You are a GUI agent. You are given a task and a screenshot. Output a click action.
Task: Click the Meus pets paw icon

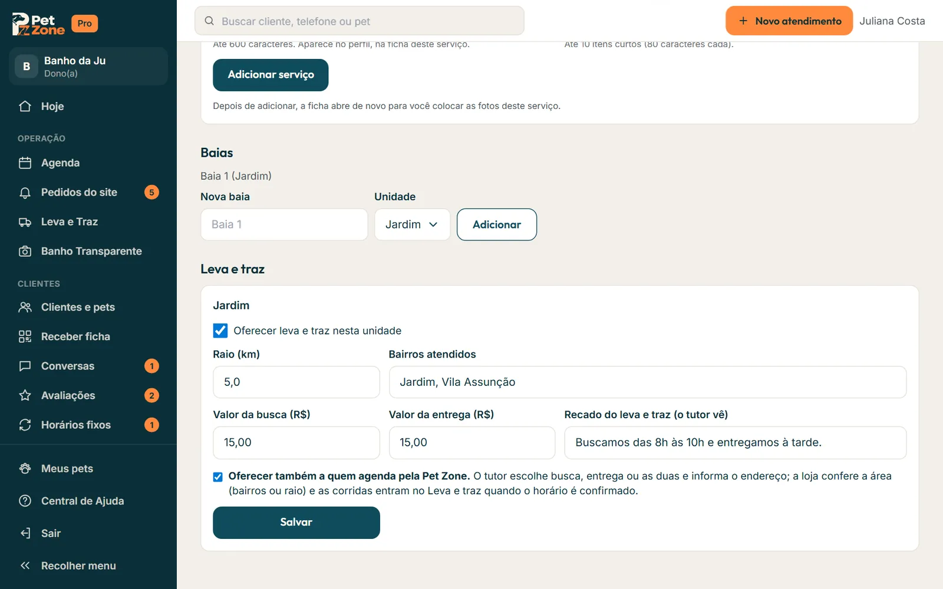pos(25,469)
